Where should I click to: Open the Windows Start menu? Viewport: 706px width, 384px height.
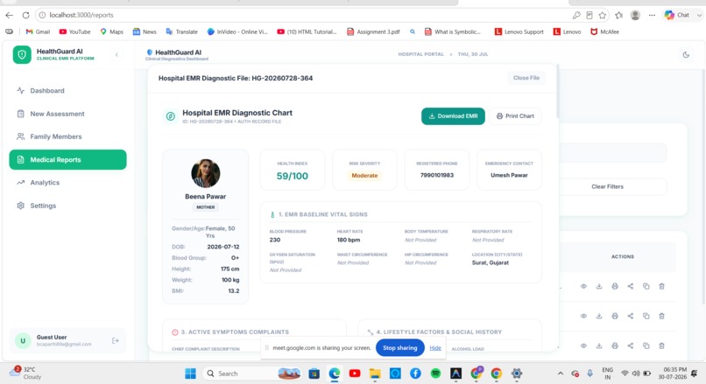190,374
